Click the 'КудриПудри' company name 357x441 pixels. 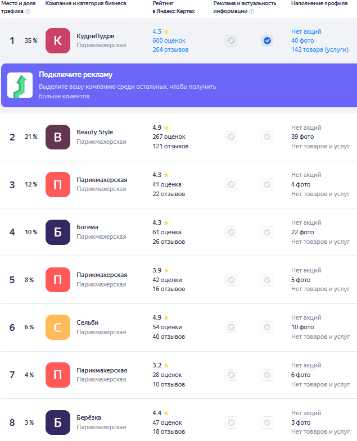point(96,36)
